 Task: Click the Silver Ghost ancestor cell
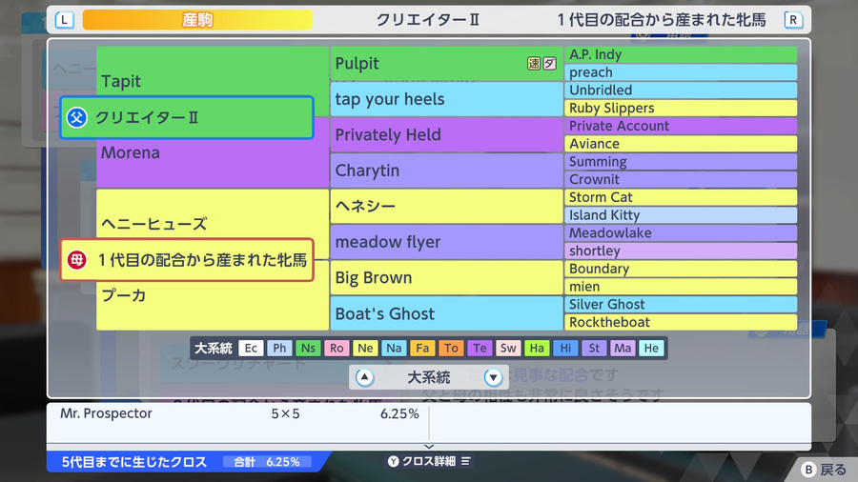click(681, 305)
